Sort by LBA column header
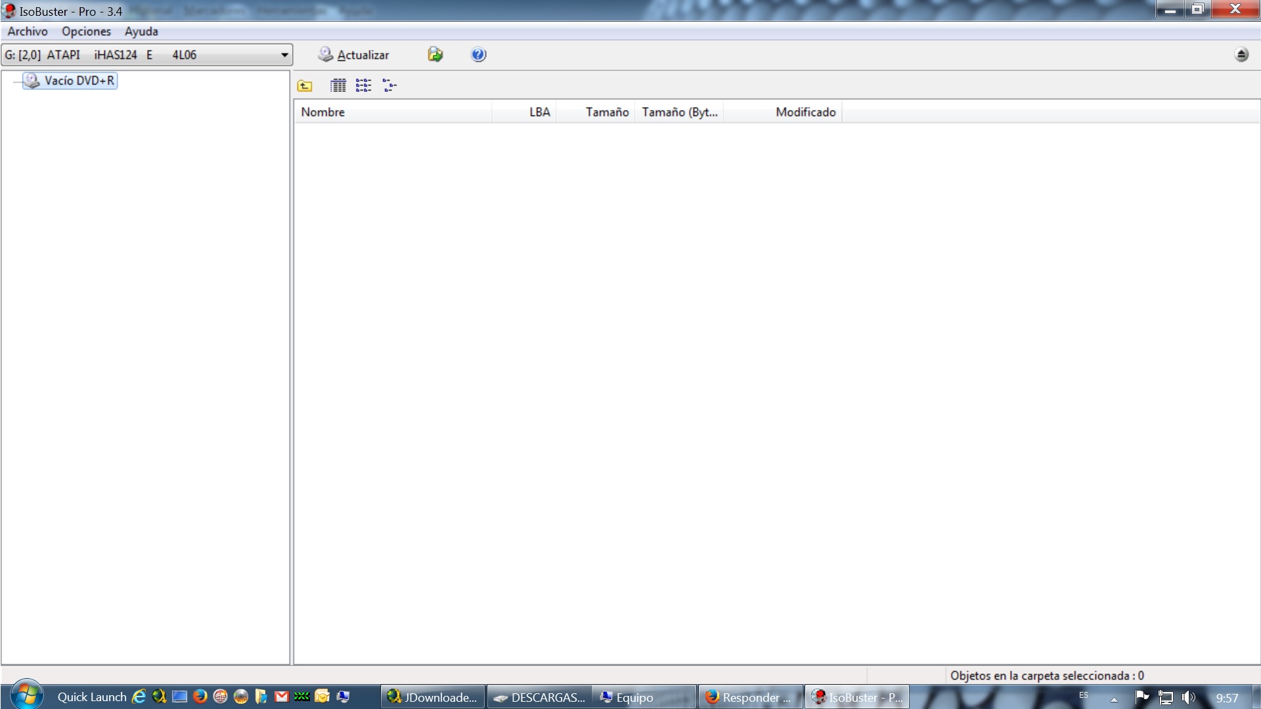Image resolution: width=1261 pixels, height=709 pixels. tap(524, 112)
